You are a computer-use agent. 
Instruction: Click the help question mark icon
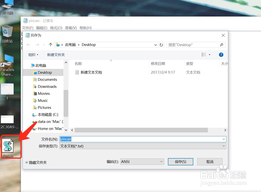221,55
